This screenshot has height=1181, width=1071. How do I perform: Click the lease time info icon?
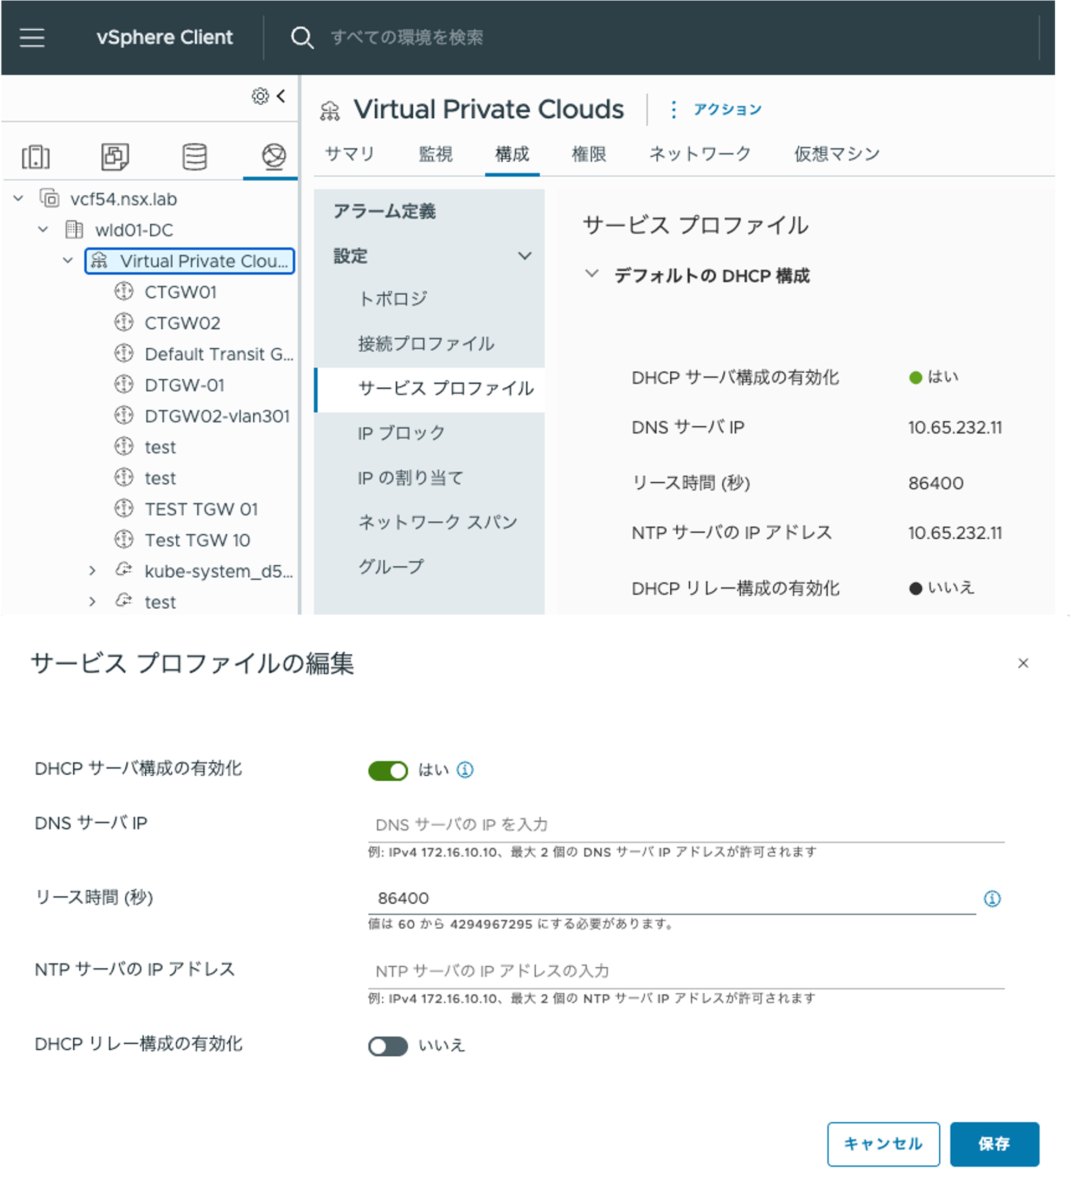[992, 899]
